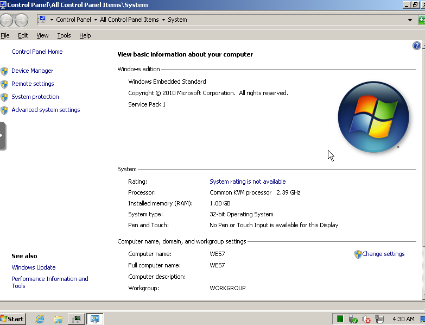Launch Internet Explorer from the taskbar
This screenshot has width=425, height=325.
pyautogui.click(x=40, y=319)
